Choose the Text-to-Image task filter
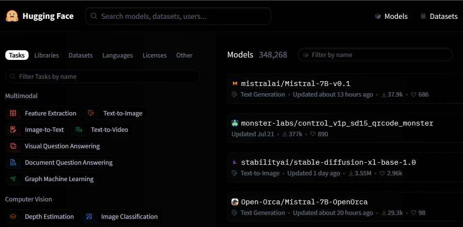The image size is (463, 227). 115,113
